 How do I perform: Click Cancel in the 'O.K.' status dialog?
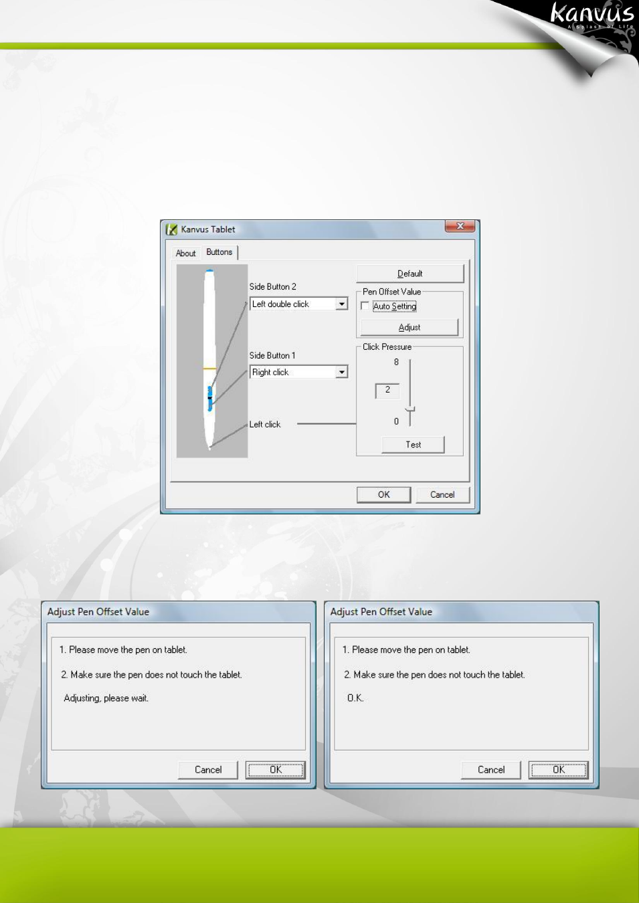(x=491, y=770)
